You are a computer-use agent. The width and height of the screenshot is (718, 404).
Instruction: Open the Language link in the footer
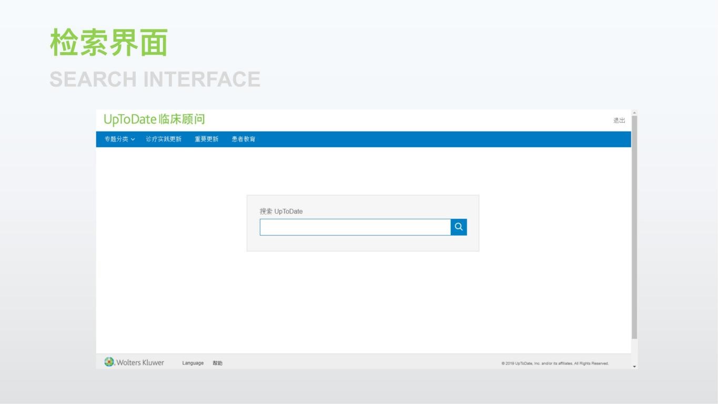(193, 363)
